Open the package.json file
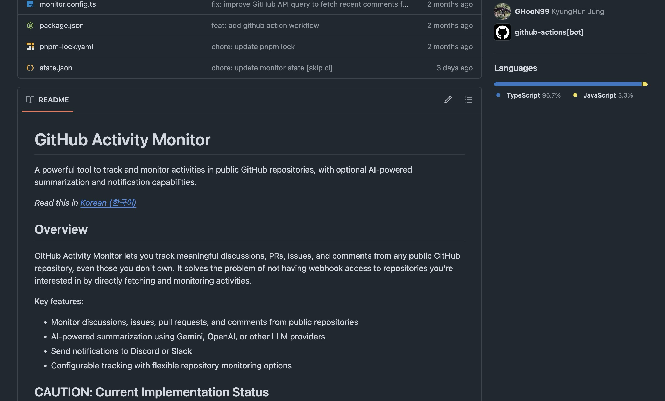Viewport: 665px width, 401px height. (x=61, y=25)
